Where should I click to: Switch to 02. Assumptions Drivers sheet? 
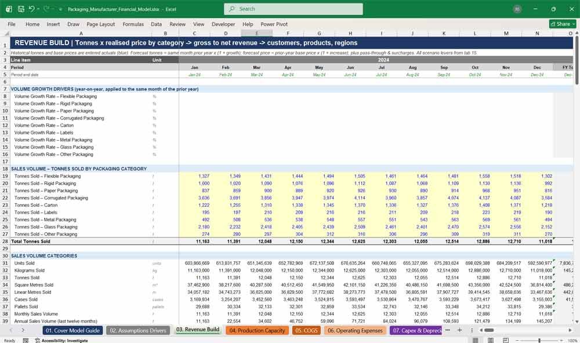click(x=138, y=330)
